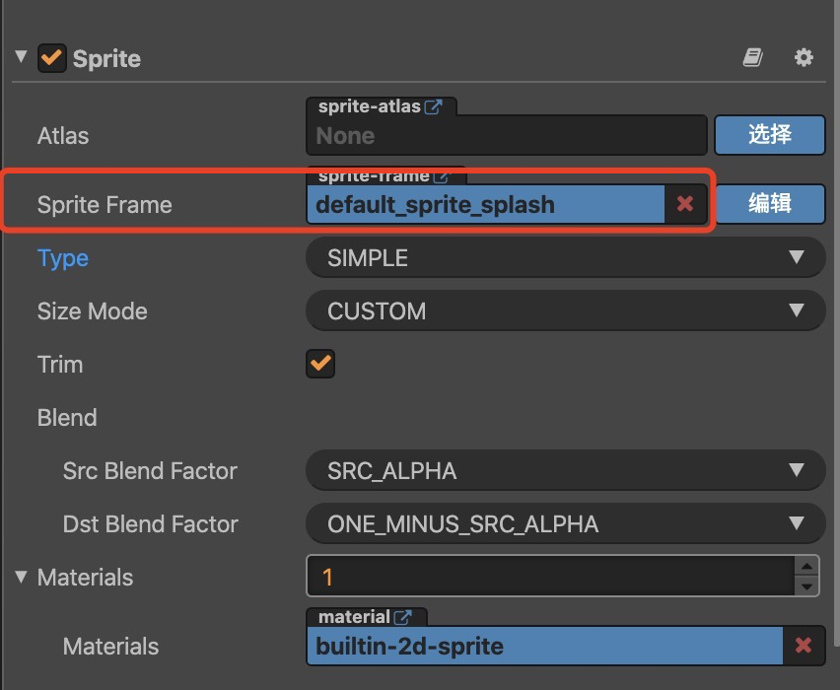The width and height of the screenshot is (840, 690).
Task: Clear the default_sprite_splash sprite frame
Action: [x=685, y=204]
